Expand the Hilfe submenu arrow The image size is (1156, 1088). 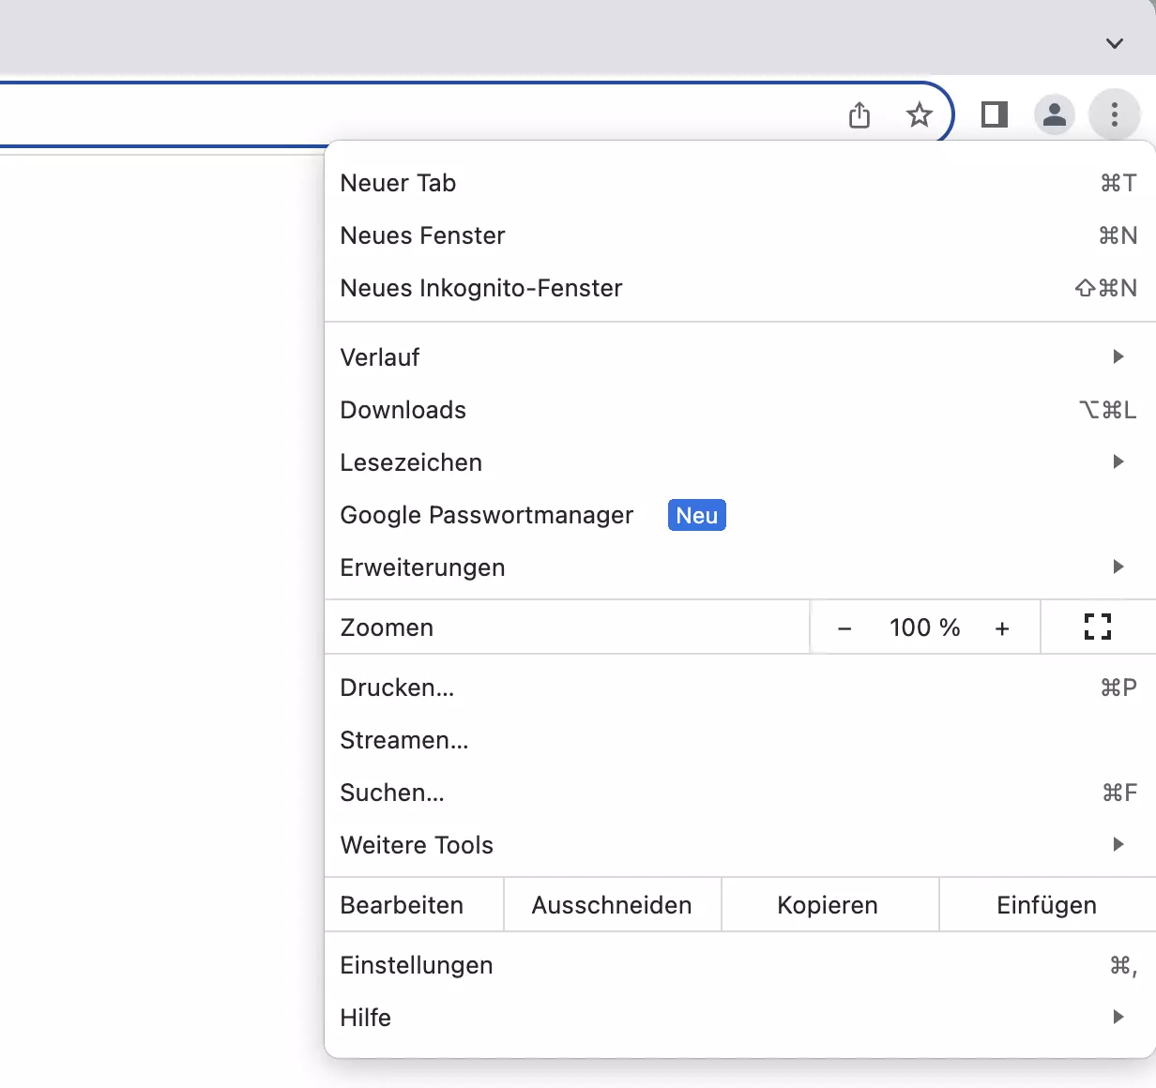[x=1118, y=1017]
